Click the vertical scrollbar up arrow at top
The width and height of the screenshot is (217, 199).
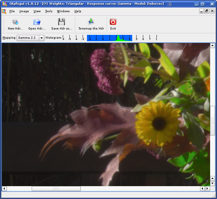click(212, 46)
